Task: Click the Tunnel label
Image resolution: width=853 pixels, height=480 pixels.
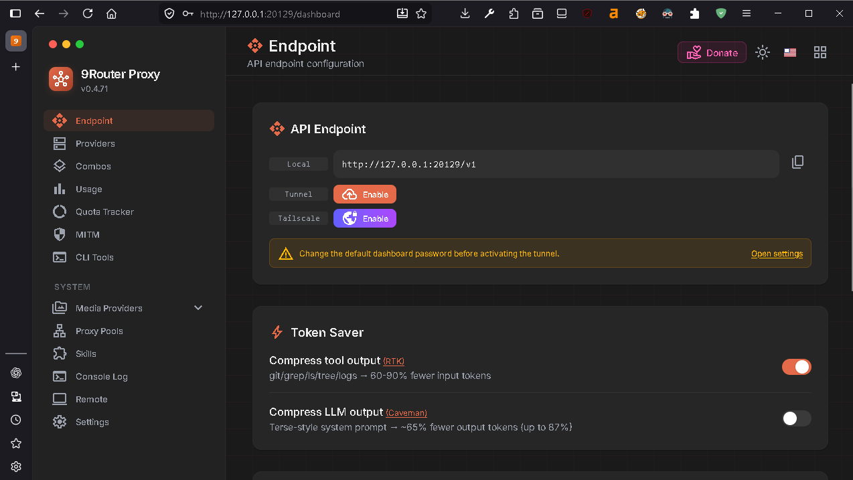Action: (299, 194)
